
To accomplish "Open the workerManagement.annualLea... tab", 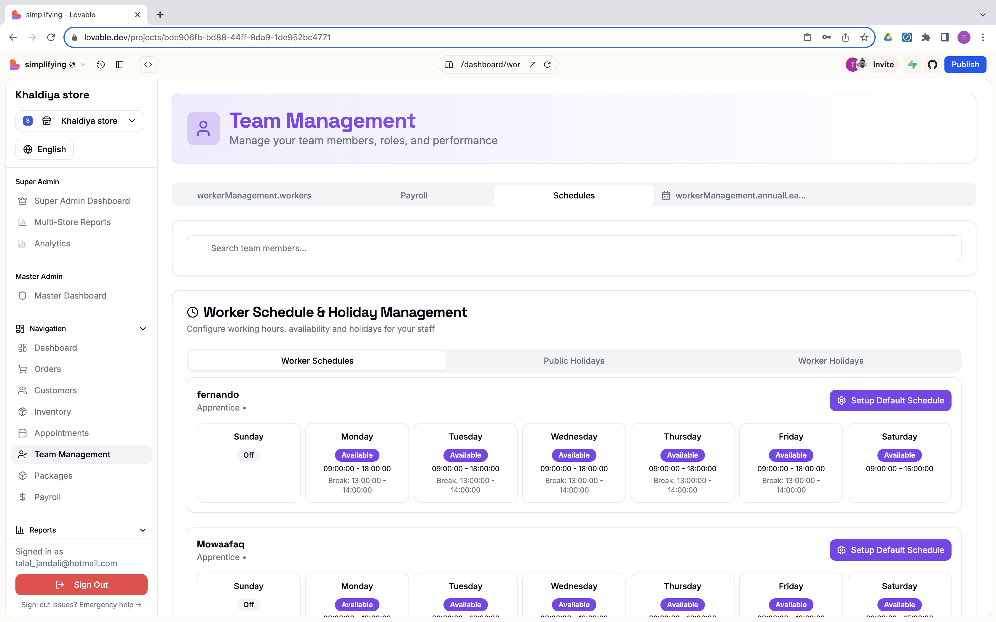I will click(734, 195).
